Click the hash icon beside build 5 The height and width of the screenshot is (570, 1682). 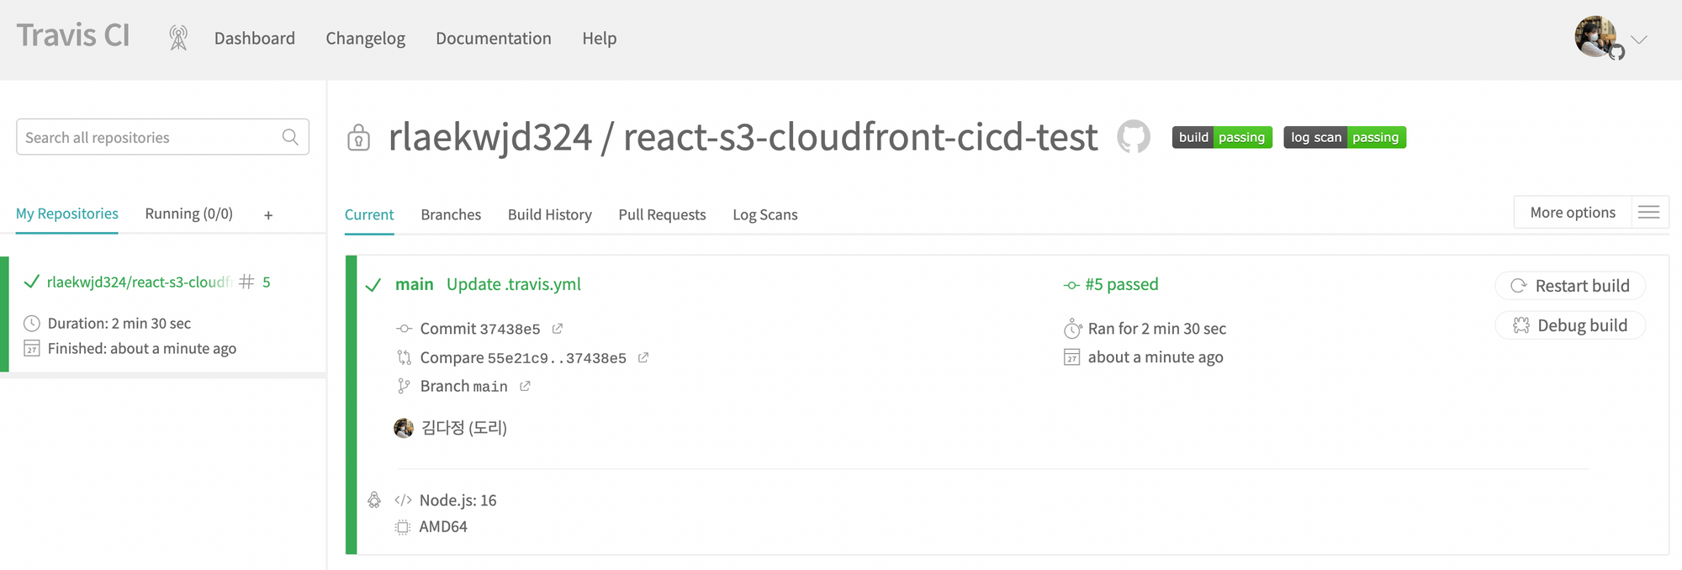(x=246, y=282)
